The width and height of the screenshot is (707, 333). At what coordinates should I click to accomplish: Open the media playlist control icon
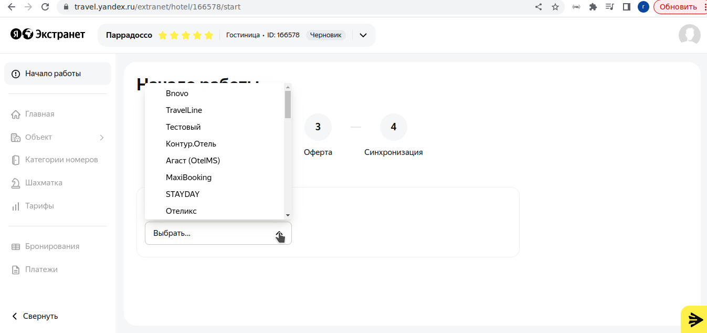pos(609,7)
